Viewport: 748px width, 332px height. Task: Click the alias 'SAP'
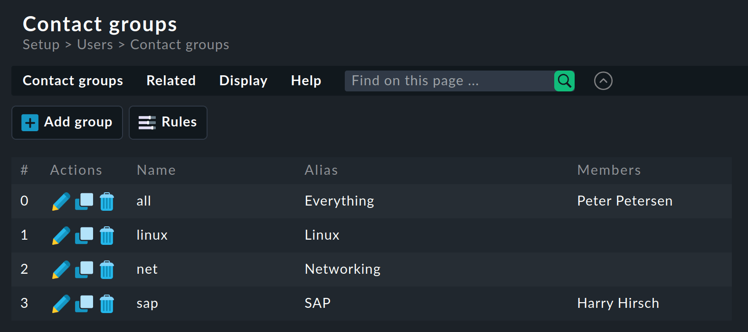(317, 303)
